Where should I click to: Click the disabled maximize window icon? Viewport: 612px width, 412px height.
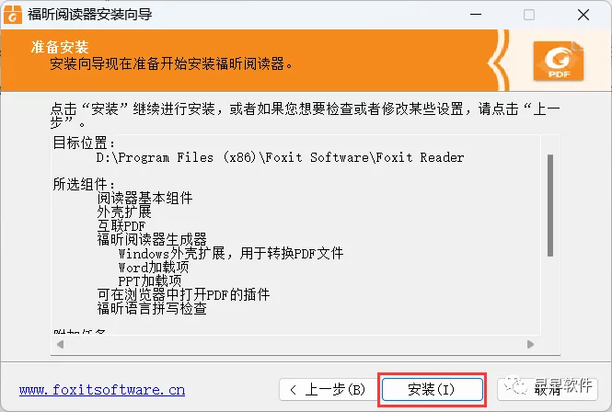(x=529, y=15)
